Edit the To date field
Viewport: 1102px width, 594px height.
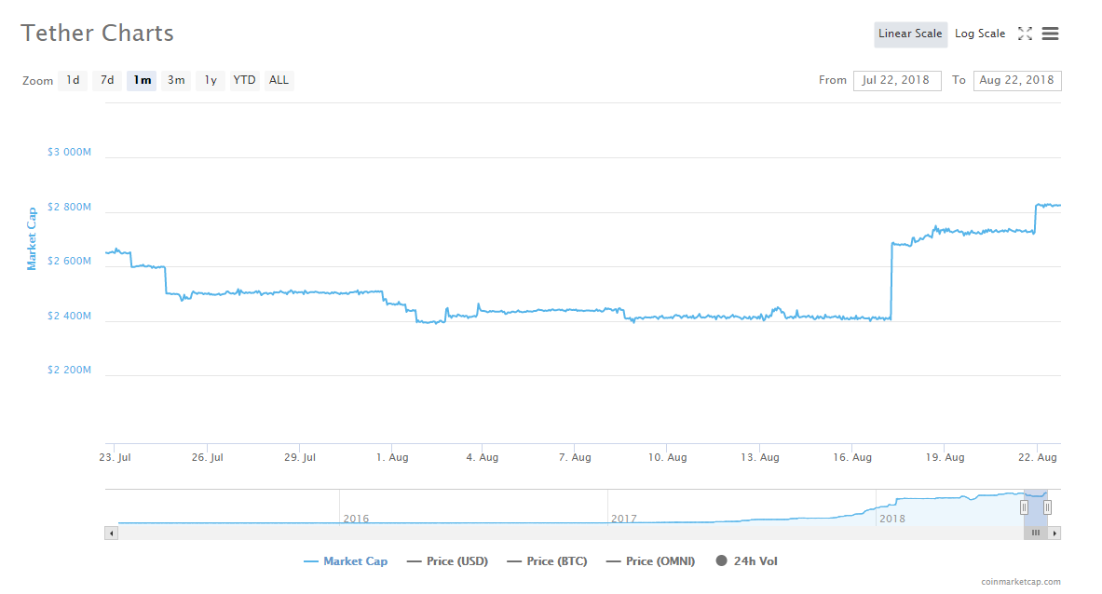coord(1016,80)
